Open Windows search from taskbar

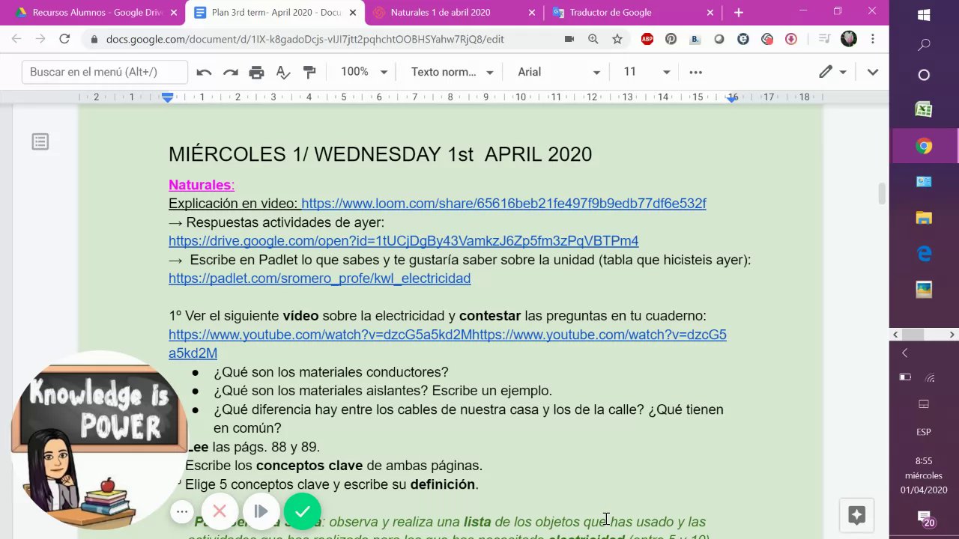point(924,45)
